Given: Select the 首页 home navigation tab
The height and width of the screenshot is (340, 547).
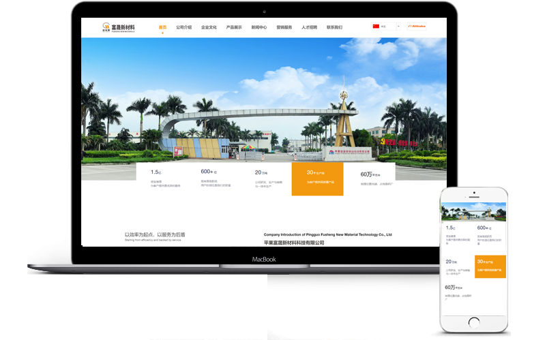Looking at the screenshot, I should (162, 27).
